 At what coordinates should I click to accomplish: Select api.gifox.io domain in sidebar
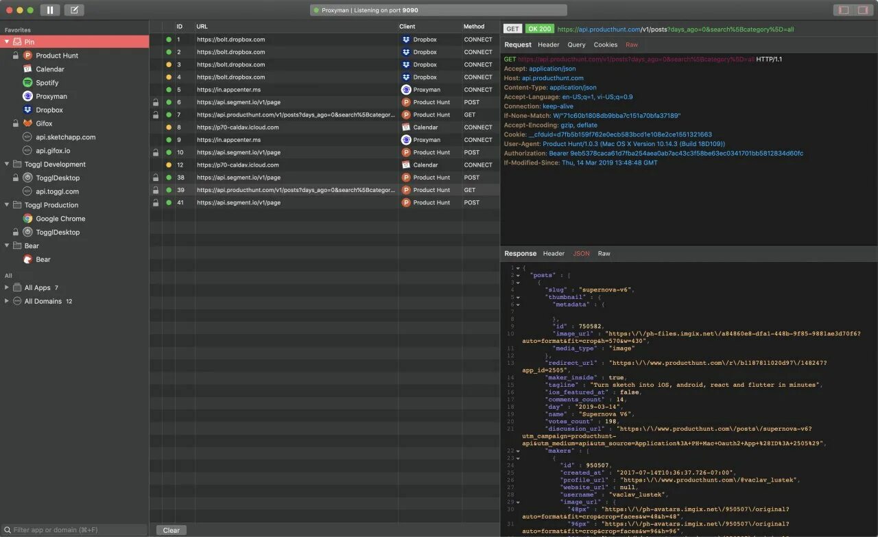coord(53,151)
